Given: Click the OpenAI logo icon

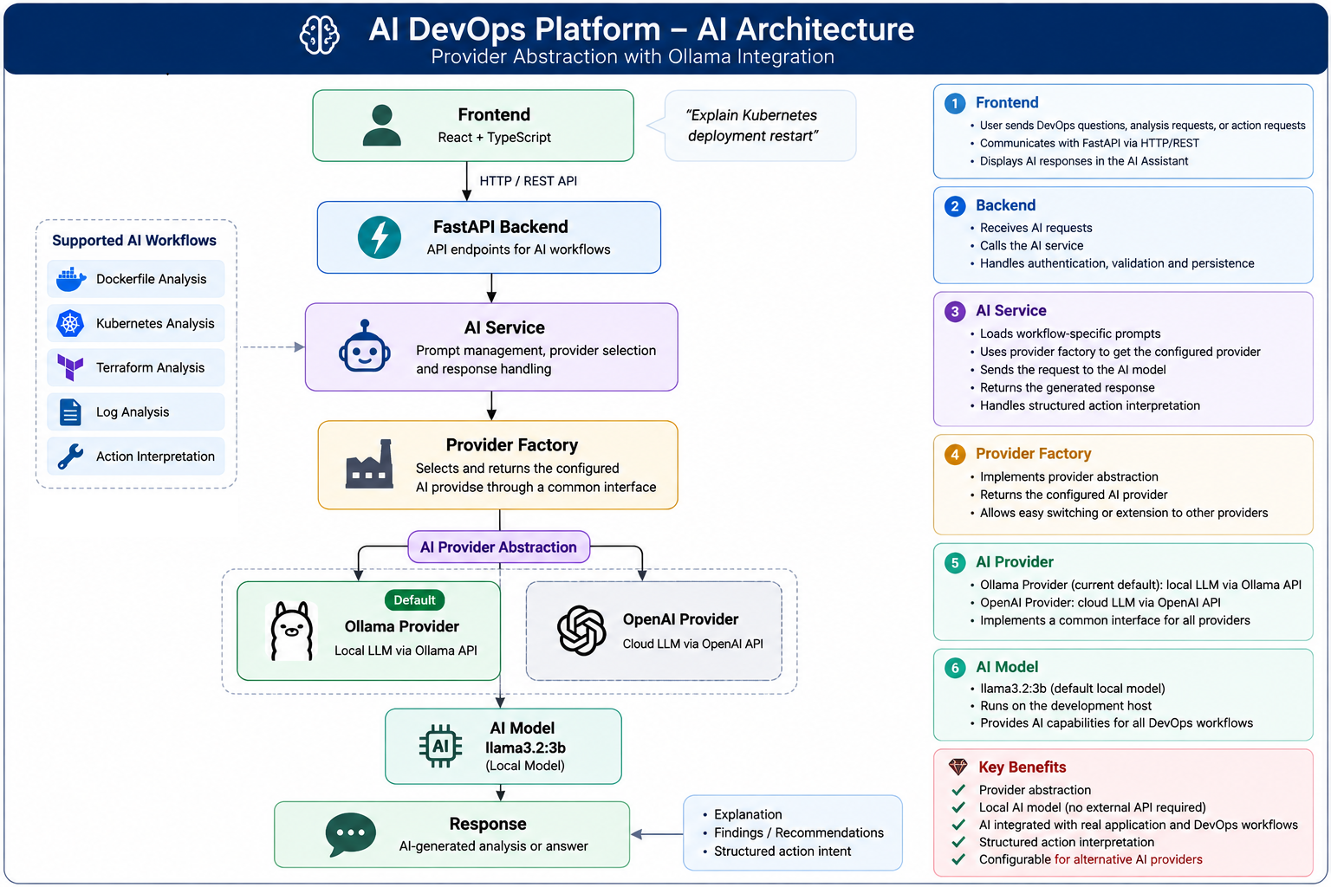Looking at the screenshot, I should (x=581, y=630).
